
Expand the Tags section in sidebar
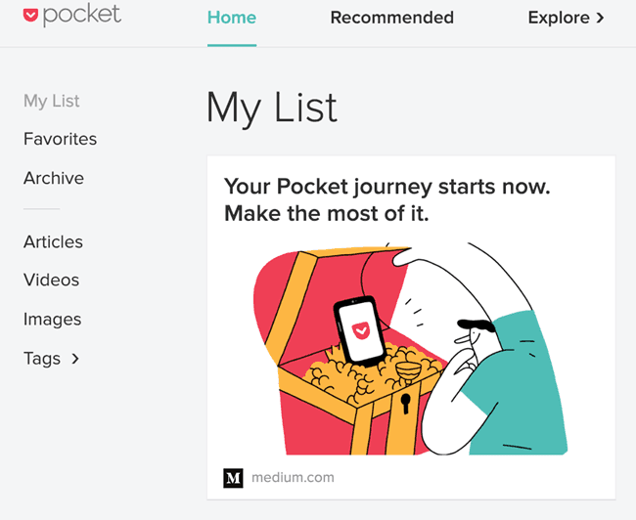click(42, 359)
